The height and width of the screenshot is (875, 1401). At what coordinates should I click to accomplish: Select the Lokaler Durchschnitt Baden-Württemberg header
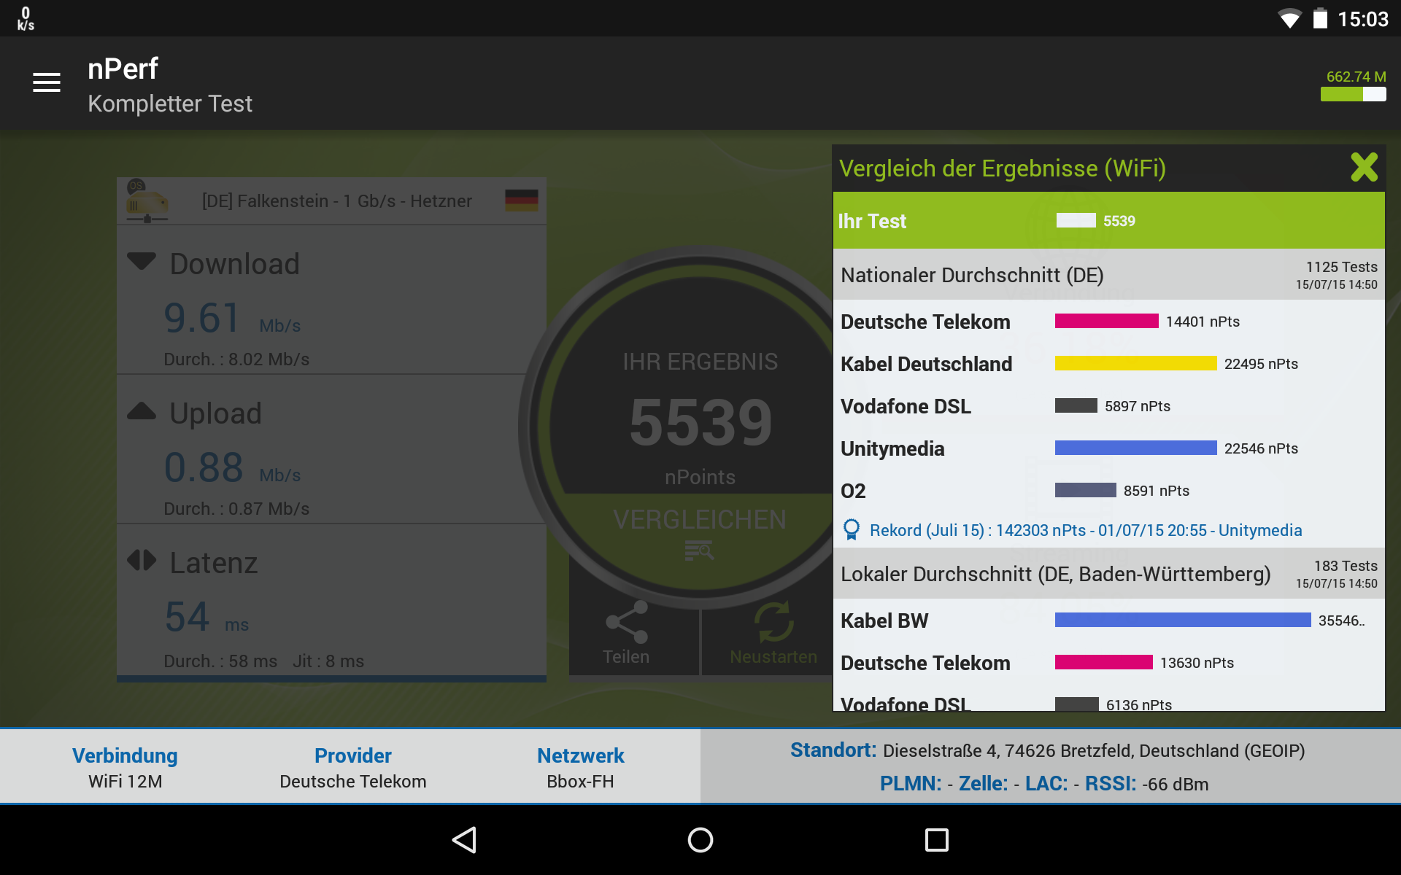coord(1108,574)
